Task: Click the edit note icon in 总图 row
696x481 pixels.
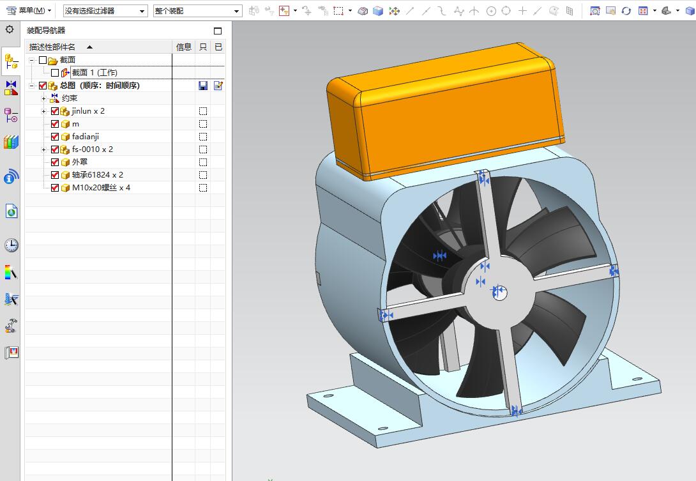Action: click(218, 86)
